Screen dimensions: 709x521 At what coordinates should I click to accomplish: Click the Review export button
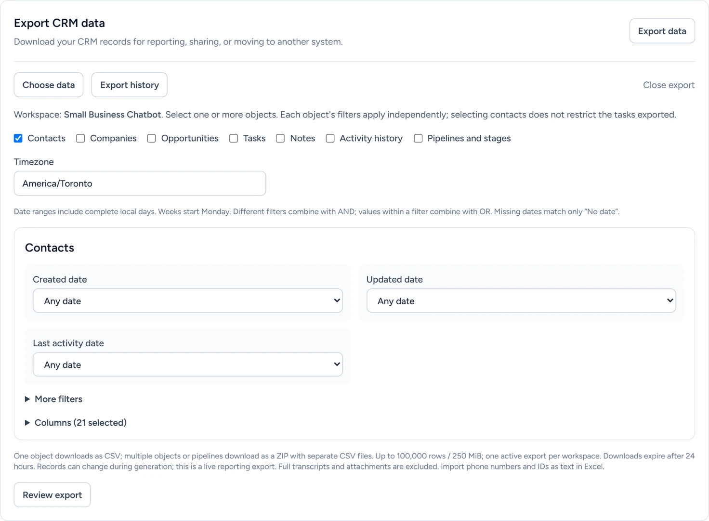pyautogui.click(x=53, y=495)
